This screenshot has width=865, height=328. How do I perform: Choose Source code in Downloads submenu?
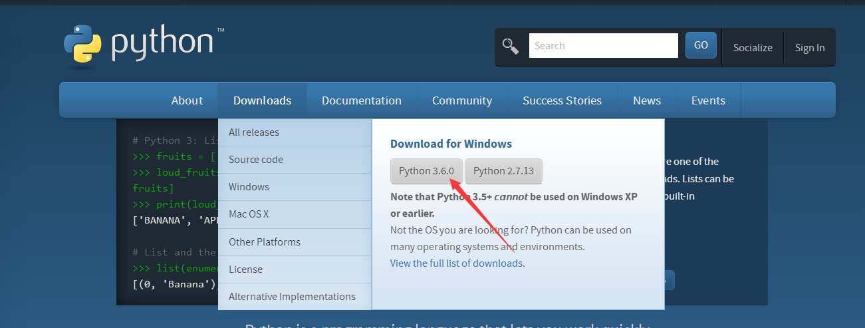pyautogui.click(x=295, y=160)
